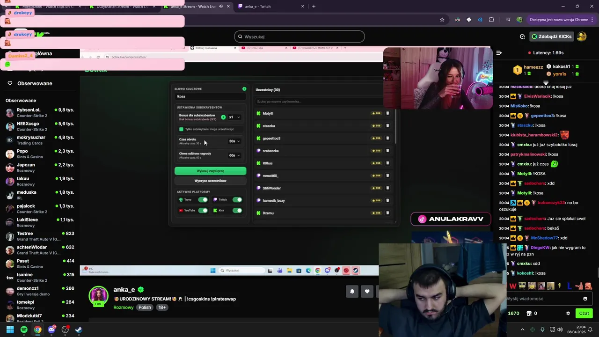
Task: Click the SpongeBob emote in quick emotes
Action: 522,286
